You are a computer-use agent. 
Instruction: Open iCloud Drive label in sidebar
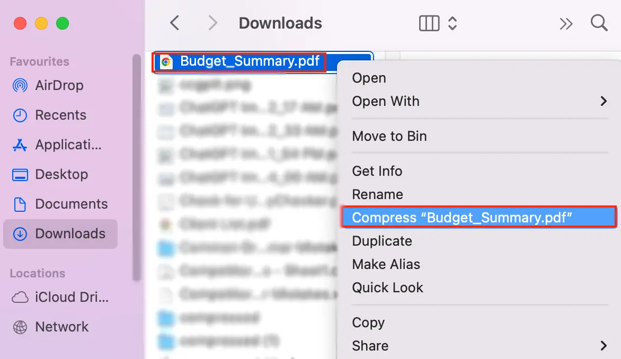tap(72, 297)
